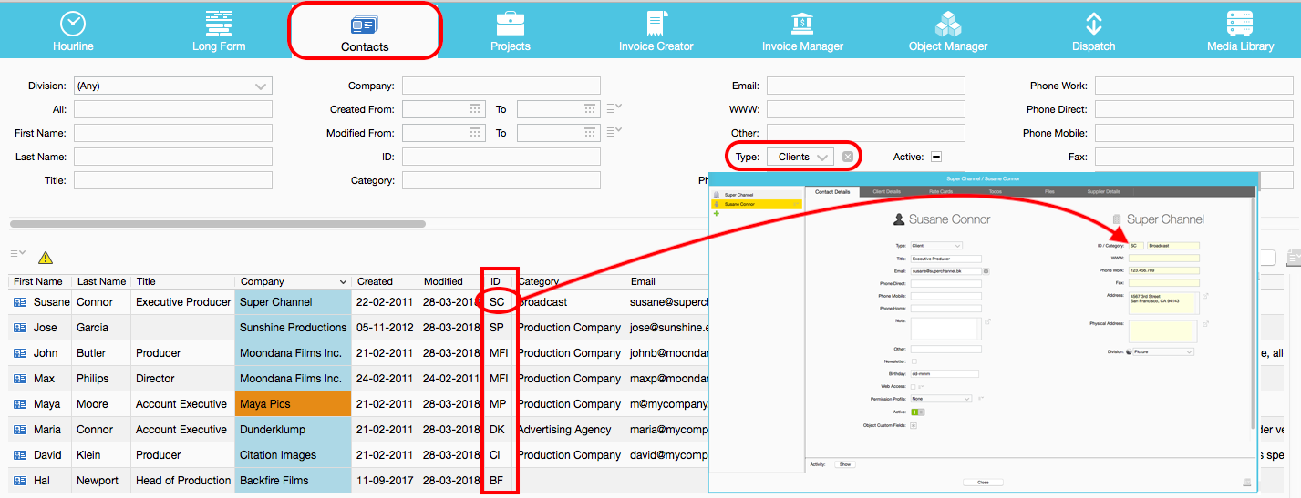Click contact card icon for Max Philips
This screenshot has height=498, width=1301.
point(20,379)
